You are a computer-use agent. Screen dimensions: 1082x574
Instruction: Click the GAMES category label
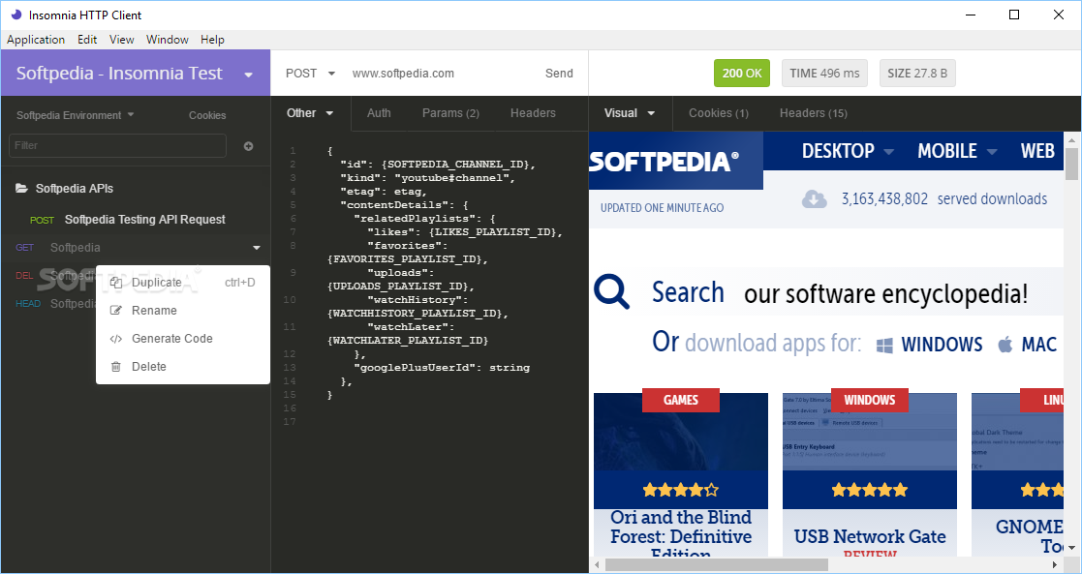(x=680, y=400)
